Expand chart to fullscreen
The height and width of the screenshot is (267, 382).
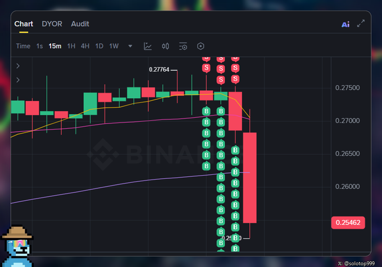coord(361,24)
